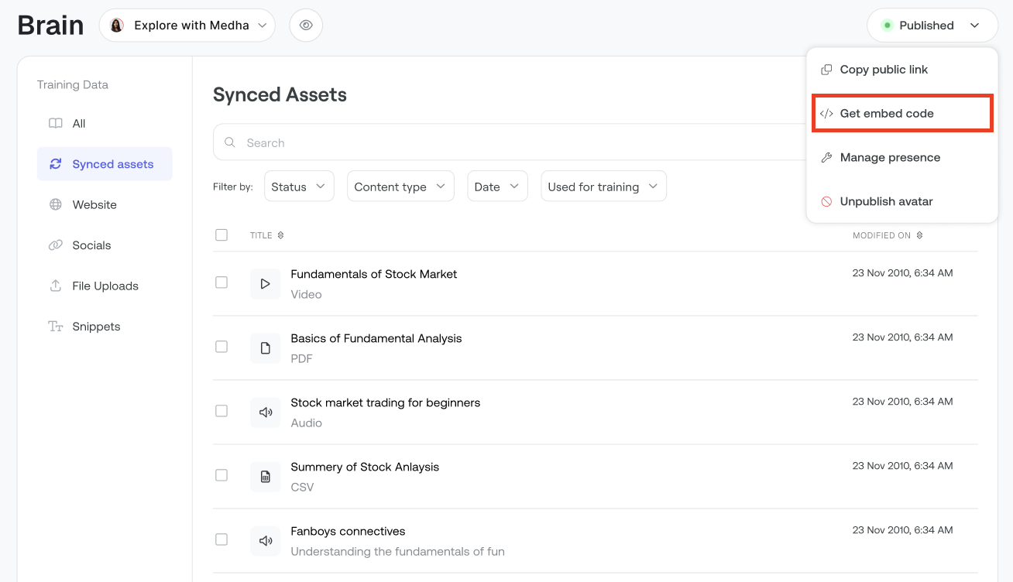The height and width of the screenshot is (582, 1013).
Task: Open the Website training data section
Action: pyautogui.click(x=94, y=205)
